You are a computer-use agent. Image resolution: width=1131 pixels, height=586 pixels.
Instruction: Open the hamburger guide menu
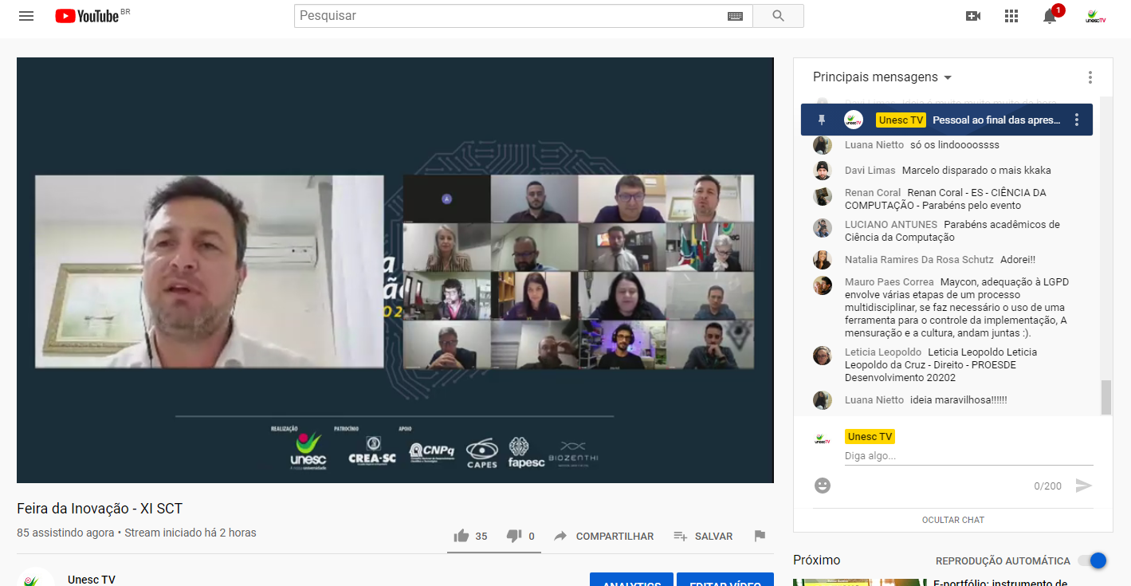(26, 16)
